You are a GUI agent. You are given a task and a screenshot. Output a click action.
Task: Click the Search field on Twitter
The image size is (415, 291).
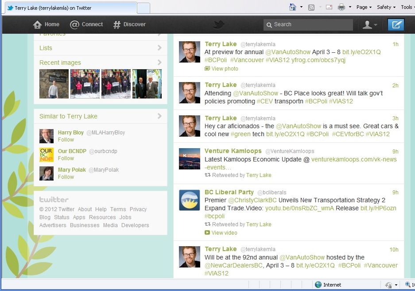point(308,25)
